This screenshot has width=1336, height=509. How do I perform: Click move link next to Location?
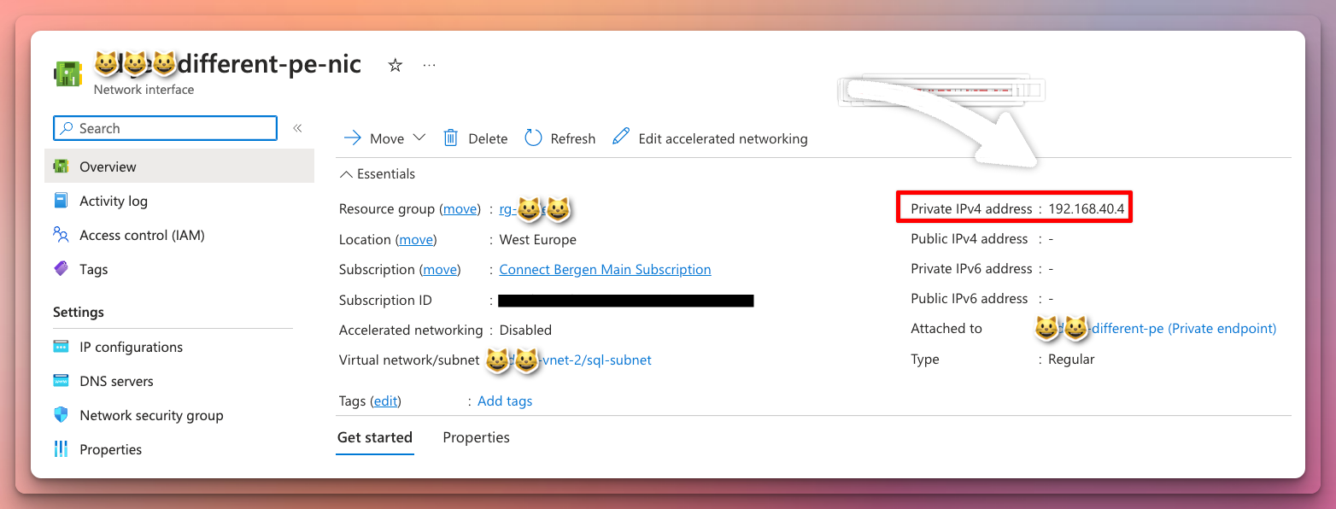418,240
